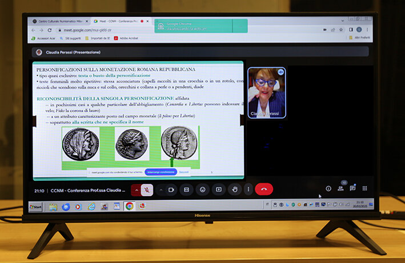The height and width of the screenshot is (263, 405).
Task: Toggle the muted microphone button
Action: (147, 189)
